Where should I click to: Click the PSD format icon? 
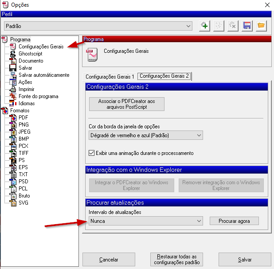pyautogui.click(x=13, y=182)
